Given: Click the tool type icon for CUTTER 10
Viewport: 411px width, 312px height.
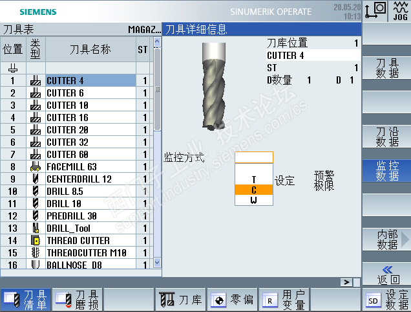Looking at the screenshot, I should 36,105.
